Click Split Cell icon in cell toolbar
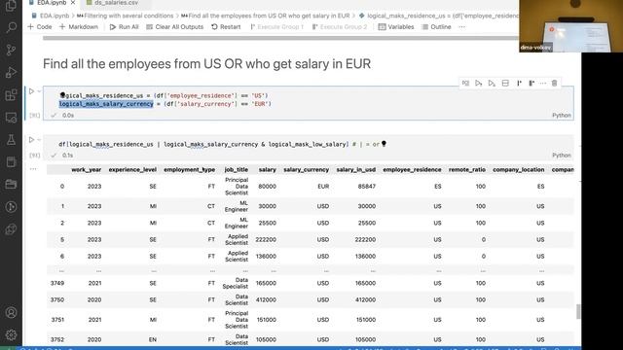 (505, 83)
